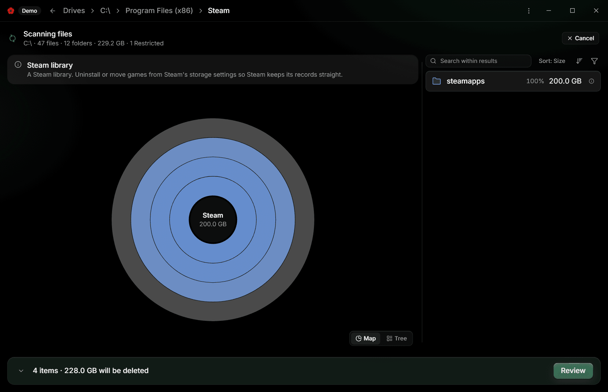Open Program Files (x86) breadcrumb
This screenshot has height=392, width=608.
click(x=159, y=11)
